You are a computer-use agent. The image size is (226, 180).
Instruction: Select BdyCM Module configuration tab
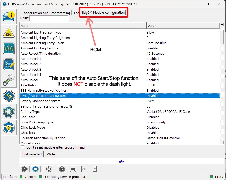coord(103,12)
